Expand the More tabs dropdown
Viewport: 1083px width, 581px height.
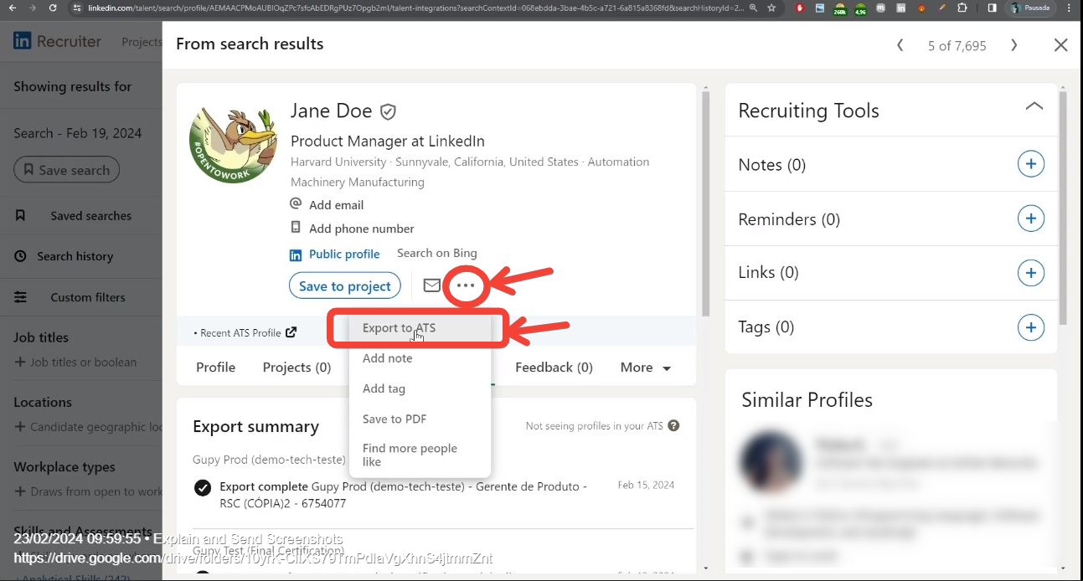(645, 367)
